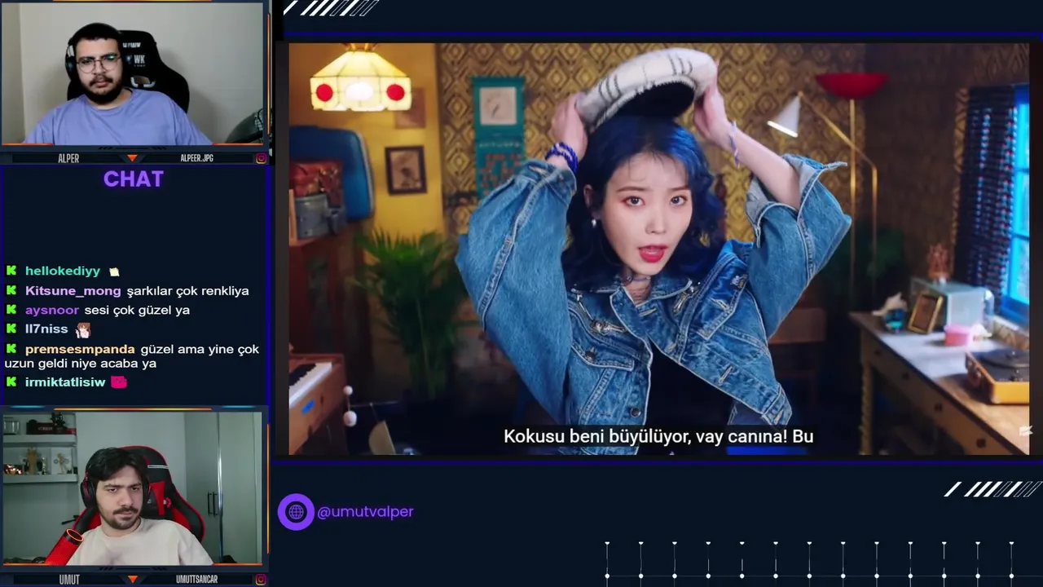
Task: Click the Instagram icon beside ALPEER.JPG
Action: pyautogui.click(x=261, y=158)
